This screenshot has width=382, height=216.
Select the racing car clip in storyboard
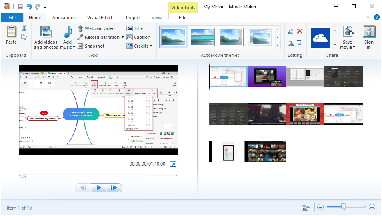tap(266, 76)
